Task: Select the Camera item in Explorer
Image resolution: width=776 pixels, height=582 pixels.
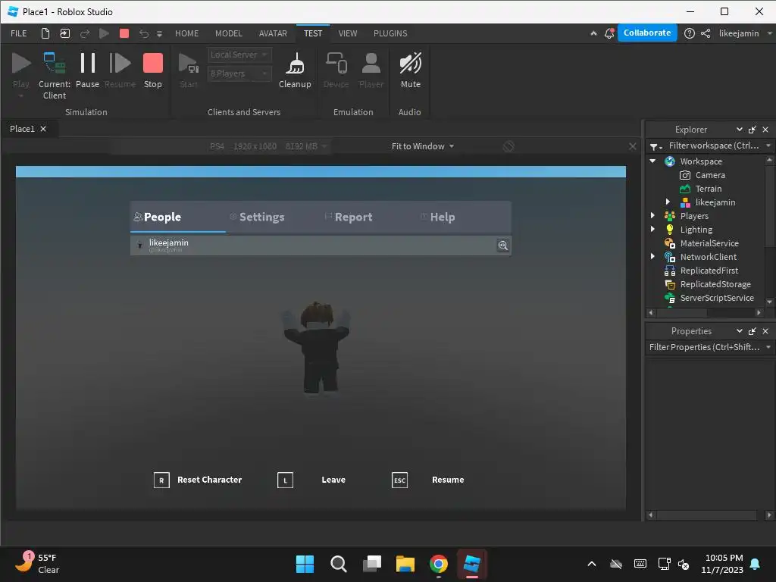Action: click(x=709, y=175)
